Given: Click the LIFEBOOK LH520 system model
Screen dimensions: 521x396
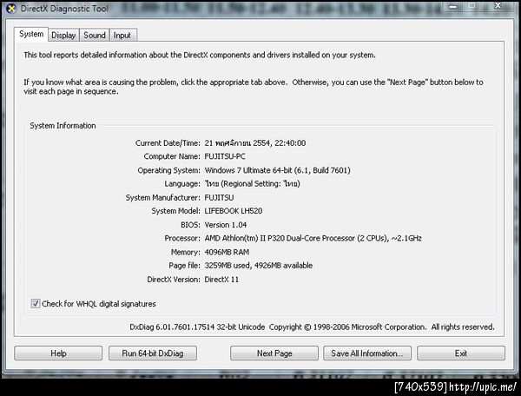Looking at the screenshot, I should (x=234, y=211).
